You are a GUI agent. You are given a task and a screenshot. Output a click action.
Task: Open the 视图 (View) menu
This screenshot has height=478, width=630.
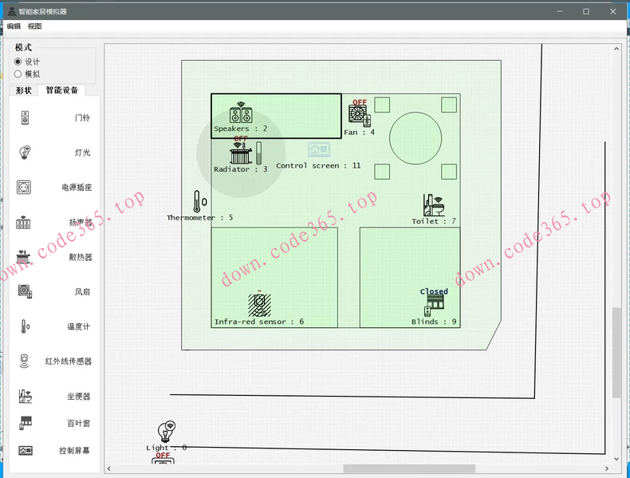coord(34,26)
